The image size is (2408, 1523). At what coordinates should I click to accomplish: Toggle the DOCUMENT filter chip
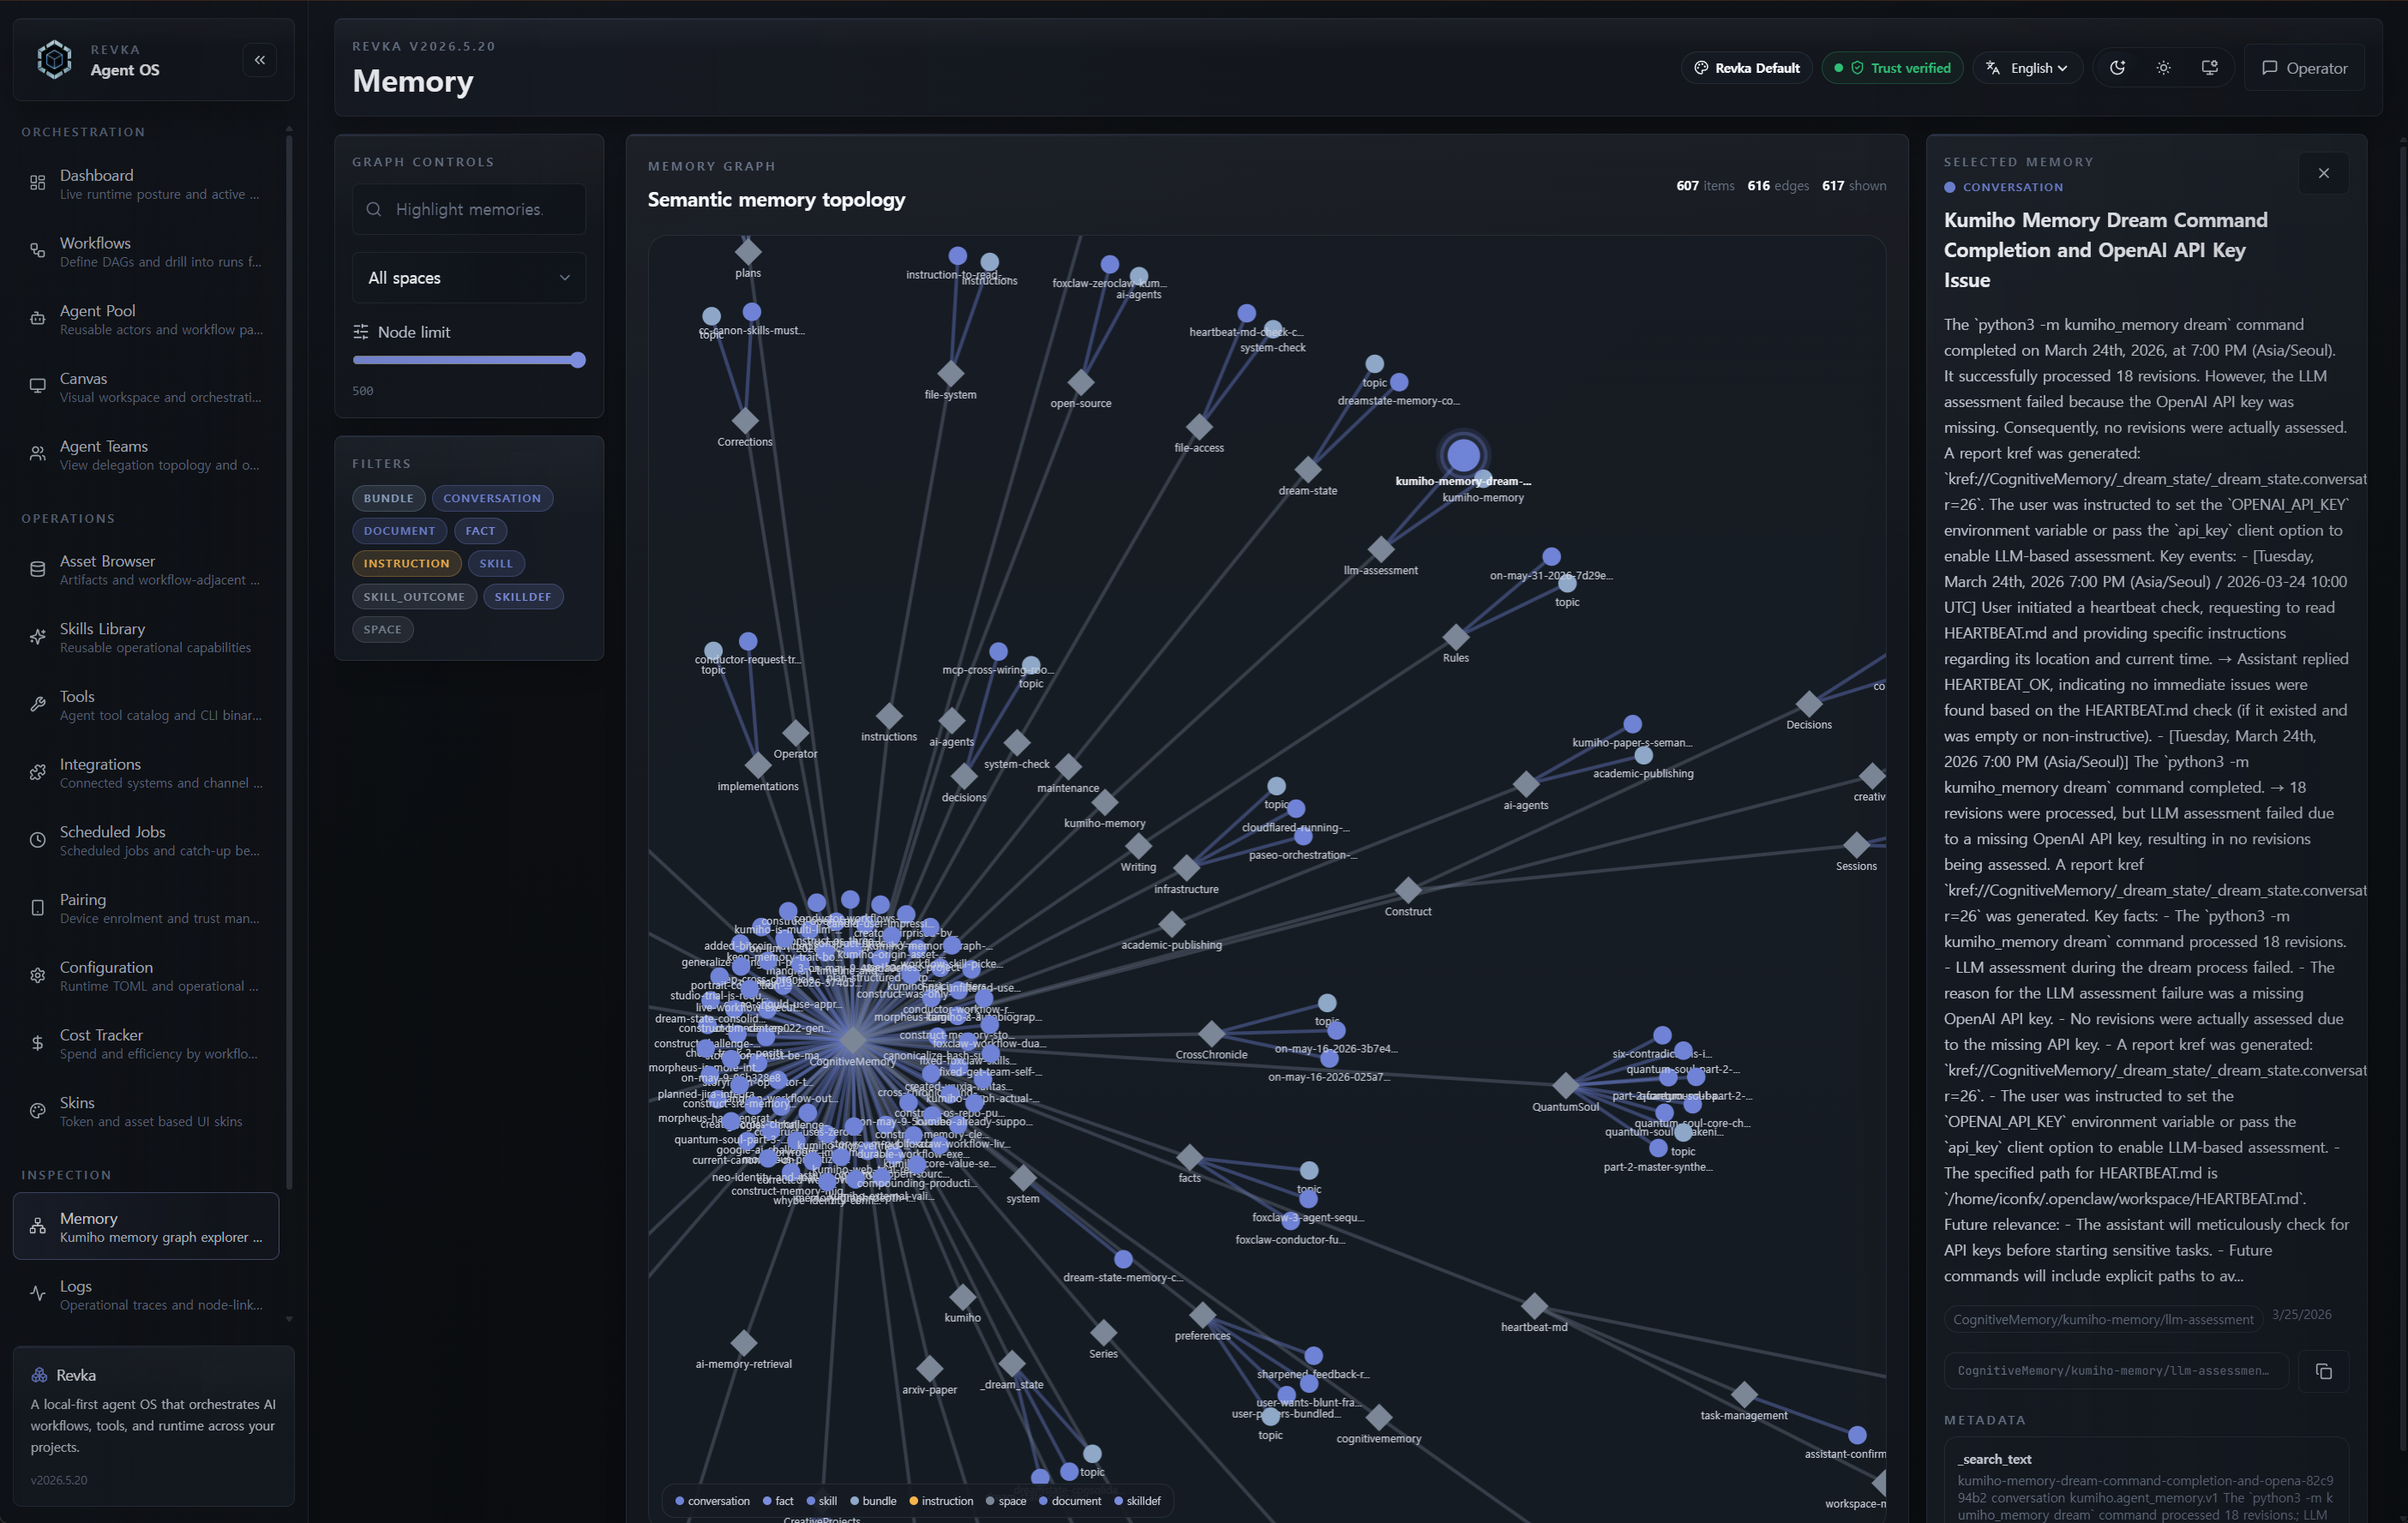pyautogui.click(x=399, y=531)
